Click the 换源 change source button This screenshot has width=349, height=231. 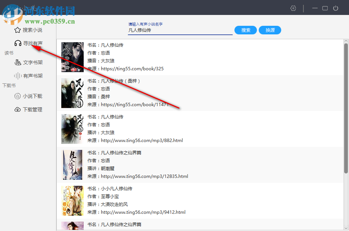(270, 30)
